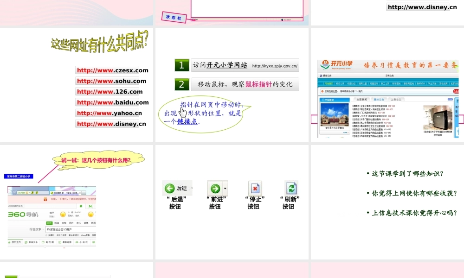This screenshot has height=278, width=464.
Task: Click the underlined 链接点 link text
Action: [x=187, y=121]
